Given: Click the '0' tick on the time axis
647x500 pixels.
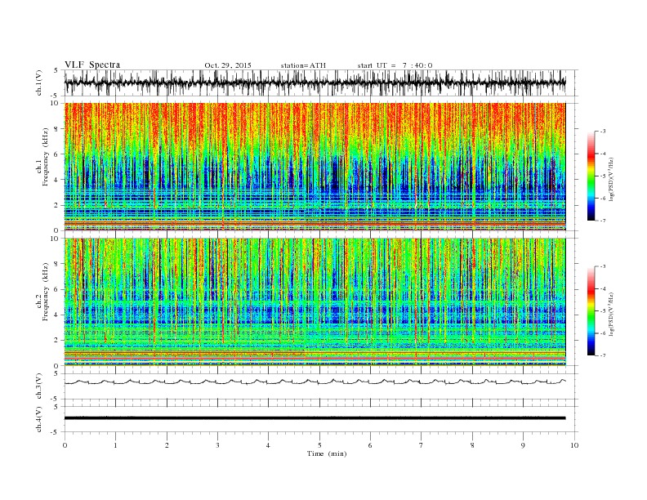Looking at the screenshot, I should click(65, 445).
